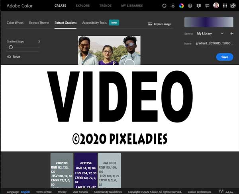Screen dimensions: 239x194
Task: Open the color wheel icon in header
Action: 181,6
